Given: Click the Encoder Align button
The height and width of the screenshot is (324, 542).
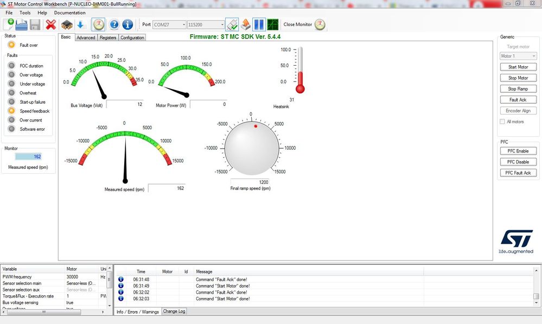Looking at the screenshot, I should [518, 111].
